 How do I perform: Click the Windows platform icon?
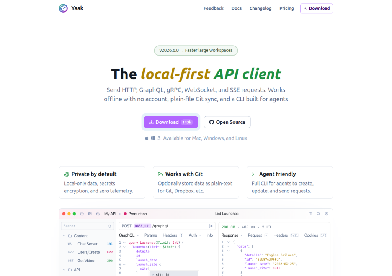153,138
